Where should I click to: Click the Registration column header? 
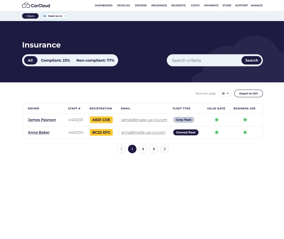pyautogui.click(x=101, y=109)
